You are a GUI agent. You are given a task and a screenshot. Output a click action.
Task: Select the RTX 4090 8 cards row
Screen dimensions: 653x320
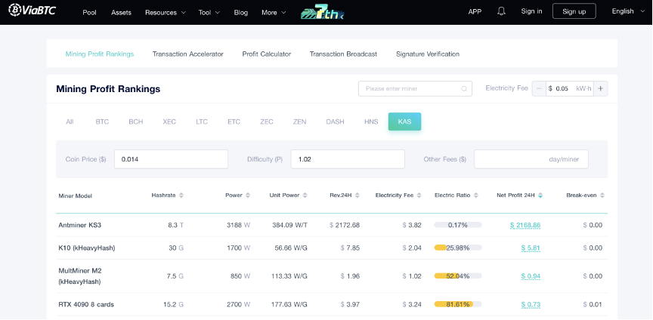coord(332,305)
